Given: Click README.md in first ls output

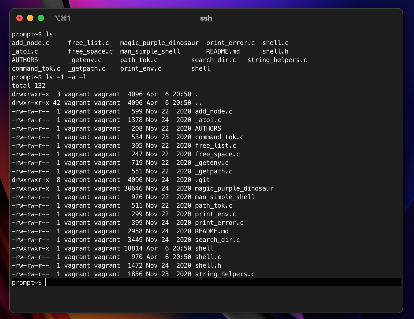Looking at the screenshot, I should click(x=223, y=51).
